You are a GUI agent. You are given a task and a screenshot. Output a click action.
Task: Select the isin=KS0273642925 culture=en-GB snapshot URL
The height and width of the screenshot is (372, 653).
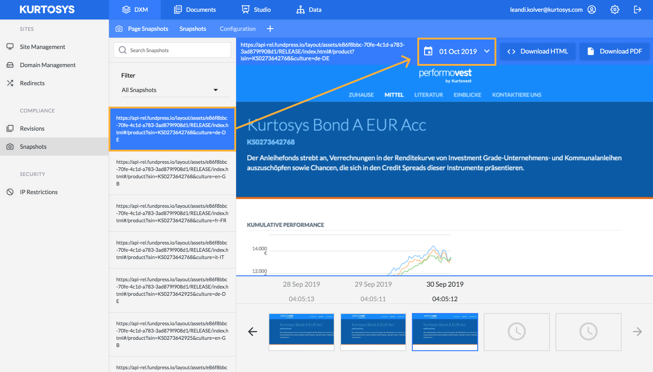pyautogui.click(x=172, y=334)
